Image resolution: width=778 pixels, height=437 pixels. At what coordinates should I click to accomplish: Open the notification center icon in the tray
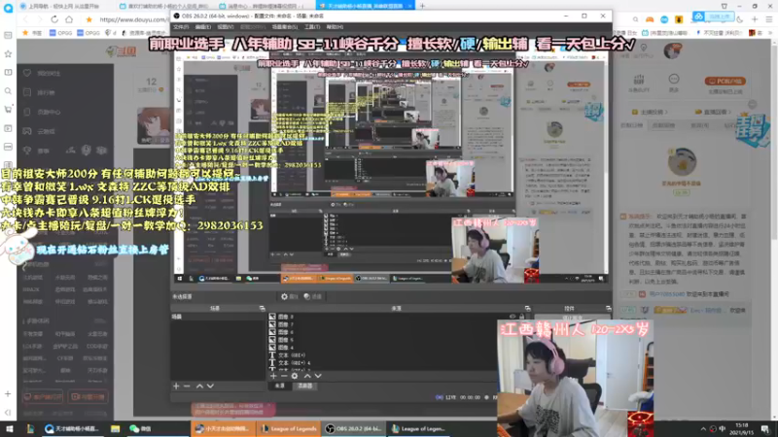point(765,428)
